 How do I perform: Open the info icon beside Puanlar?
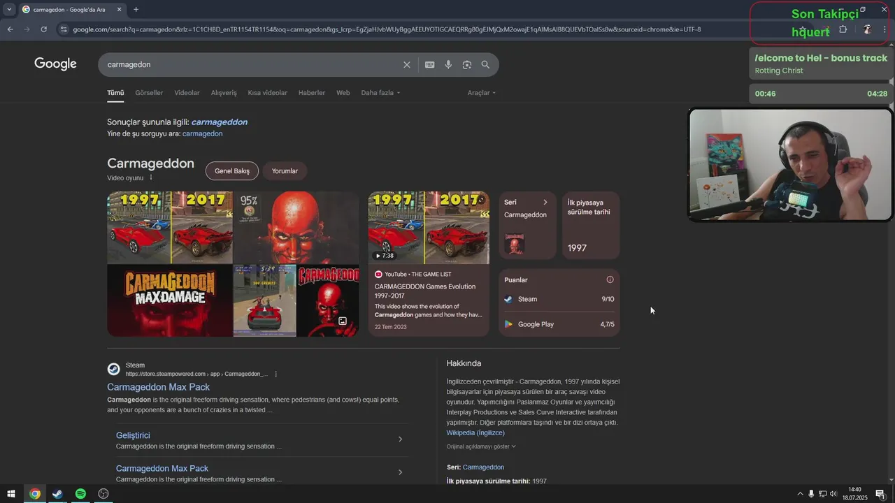pyautogui.click(x=610, y=279)
